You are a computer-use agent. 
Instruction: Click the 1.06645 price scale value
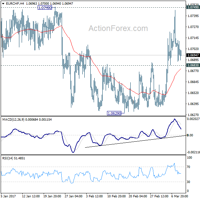(x=193, y=82)
